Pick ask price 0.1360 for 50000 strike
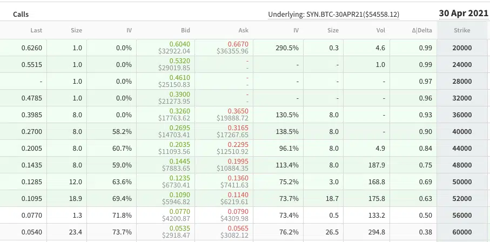This screenshot has height=242, width=490. point(237,178)
